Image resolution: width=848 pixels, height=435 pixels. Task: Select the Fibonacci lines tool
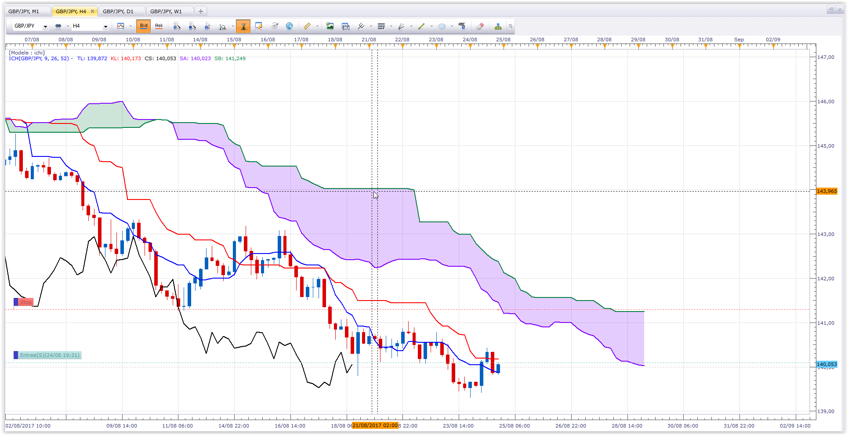[x=381, y=26]
